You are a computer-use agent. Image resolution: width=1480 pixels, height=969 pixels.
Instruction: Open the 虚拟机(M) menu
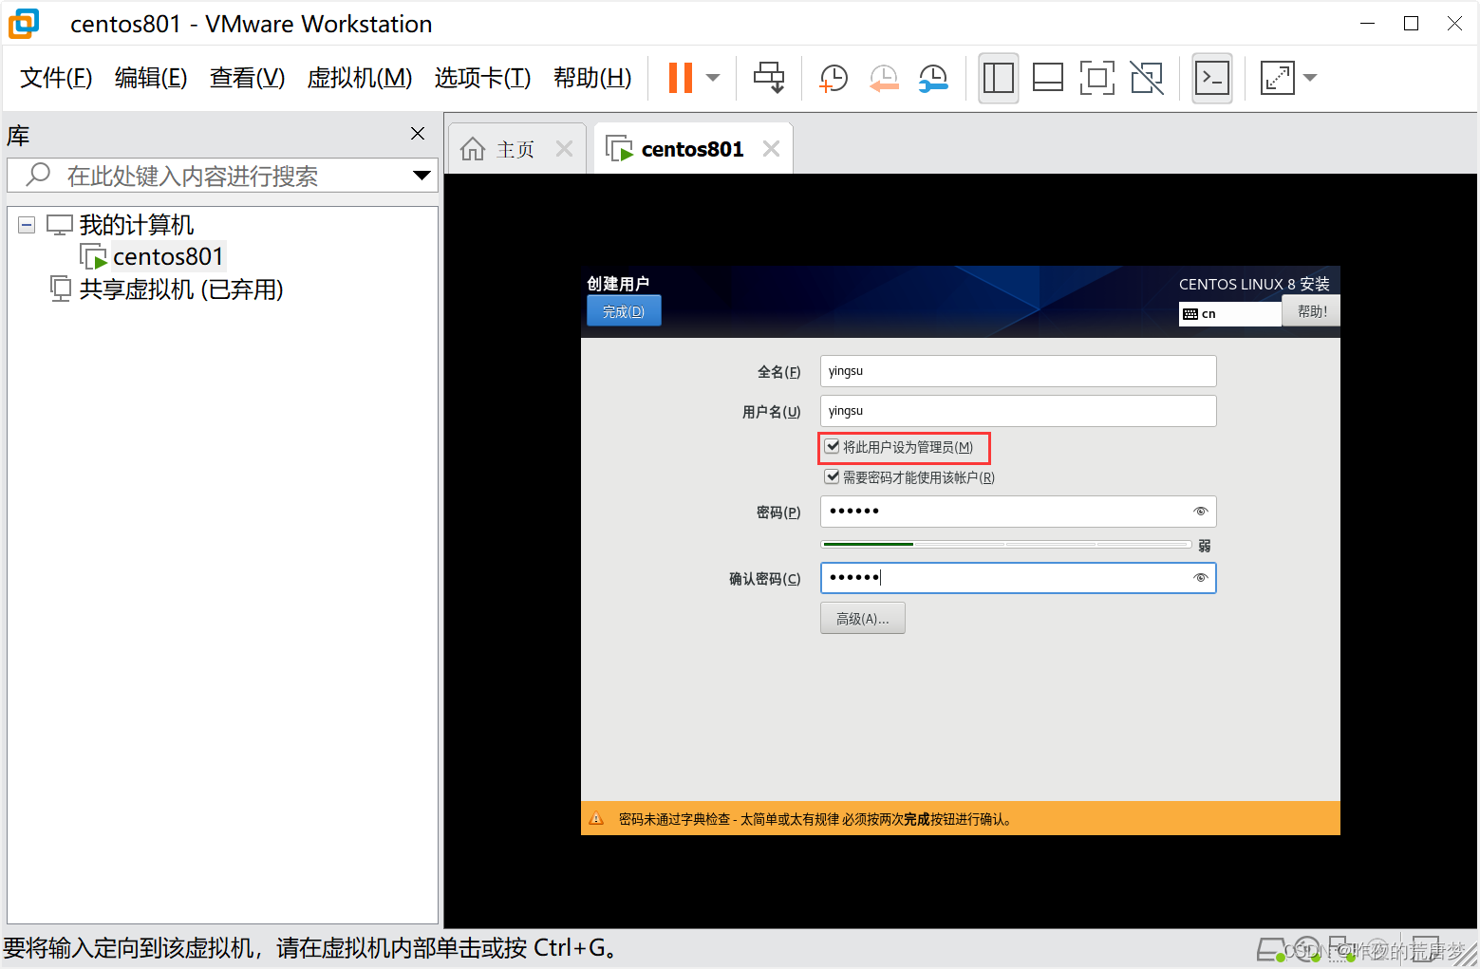coord(360,78)
